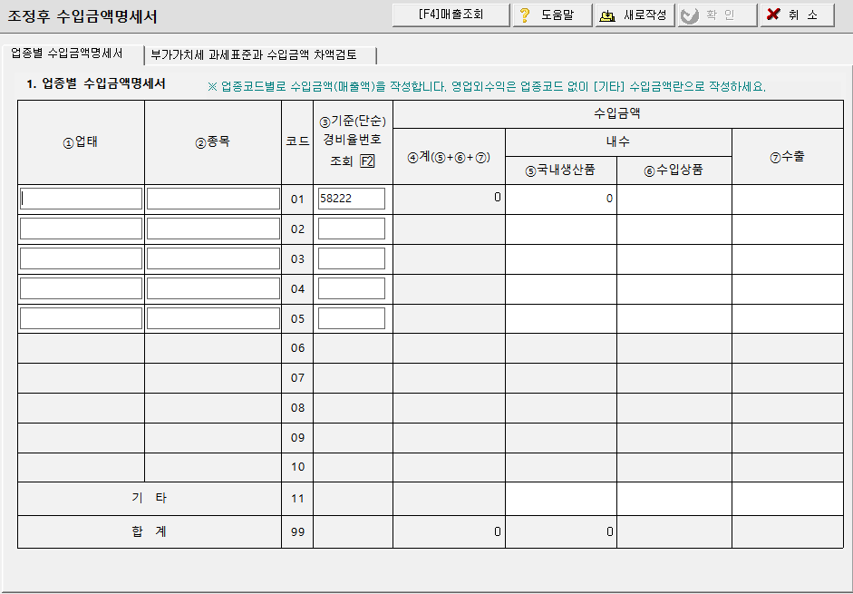Focus the 업태 field in row 01

point(81,199)
